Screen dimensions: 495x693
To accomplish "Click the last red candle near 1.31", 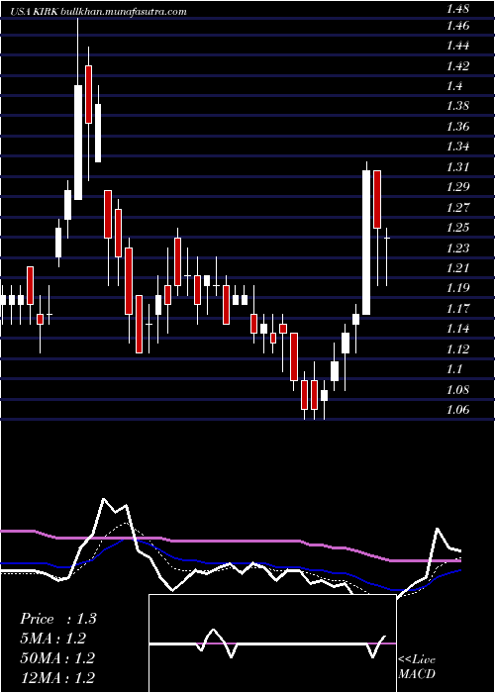I will [377, 199].
